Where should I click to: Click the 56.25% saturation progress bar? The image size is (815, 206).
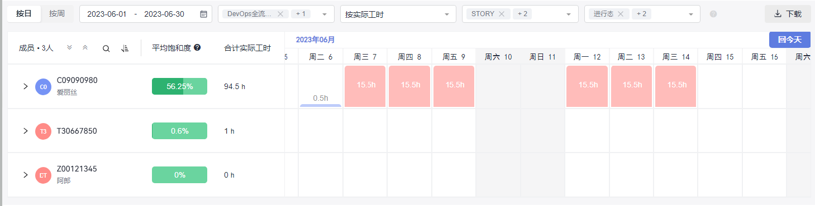pos(179,86)
